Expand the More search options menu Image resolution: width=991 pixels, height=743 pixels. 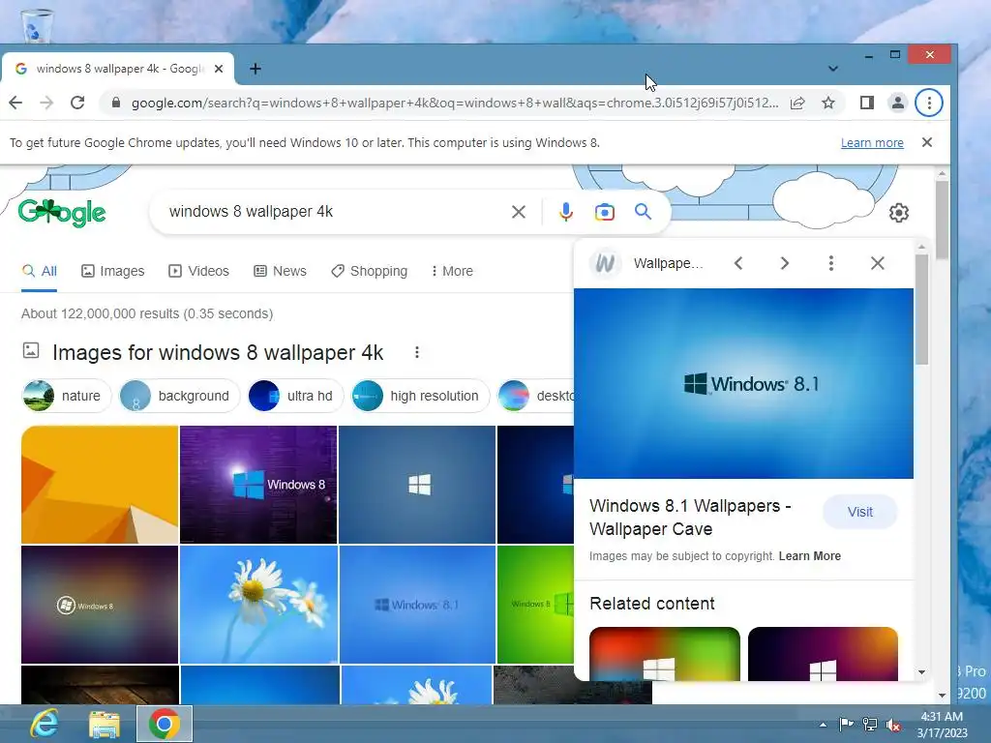(451, 271)
